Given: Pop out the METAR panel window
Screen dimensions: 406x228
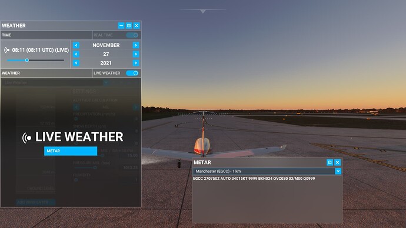Looking at the screenshot, I should [330, 162].
